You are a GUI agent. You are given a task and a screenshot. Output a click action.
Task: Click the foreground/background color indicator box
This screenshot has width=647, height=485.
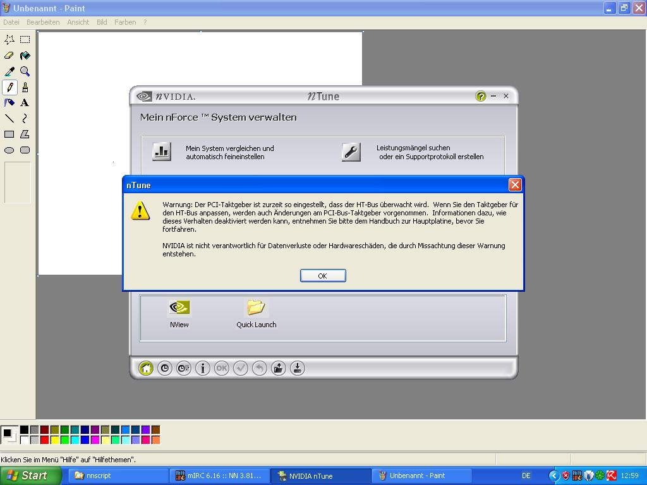click(x=9, y=435)
